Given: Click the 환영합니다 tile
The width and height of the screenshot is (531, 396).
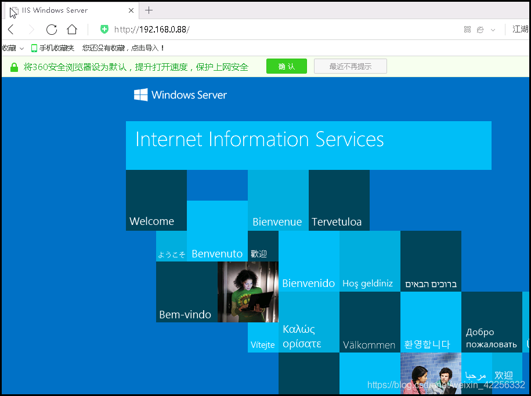Looking at the screenshot, I should click(x=431, y=322).
